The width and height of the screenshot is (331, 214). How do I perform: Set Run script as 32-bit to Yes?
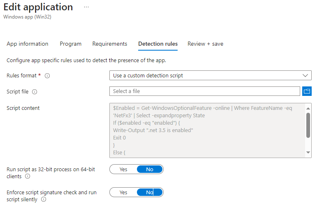123,169
